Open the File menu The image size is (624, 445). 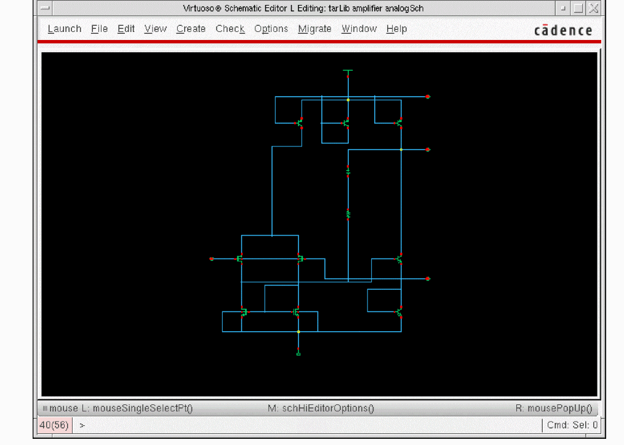[x=99, y=29]
